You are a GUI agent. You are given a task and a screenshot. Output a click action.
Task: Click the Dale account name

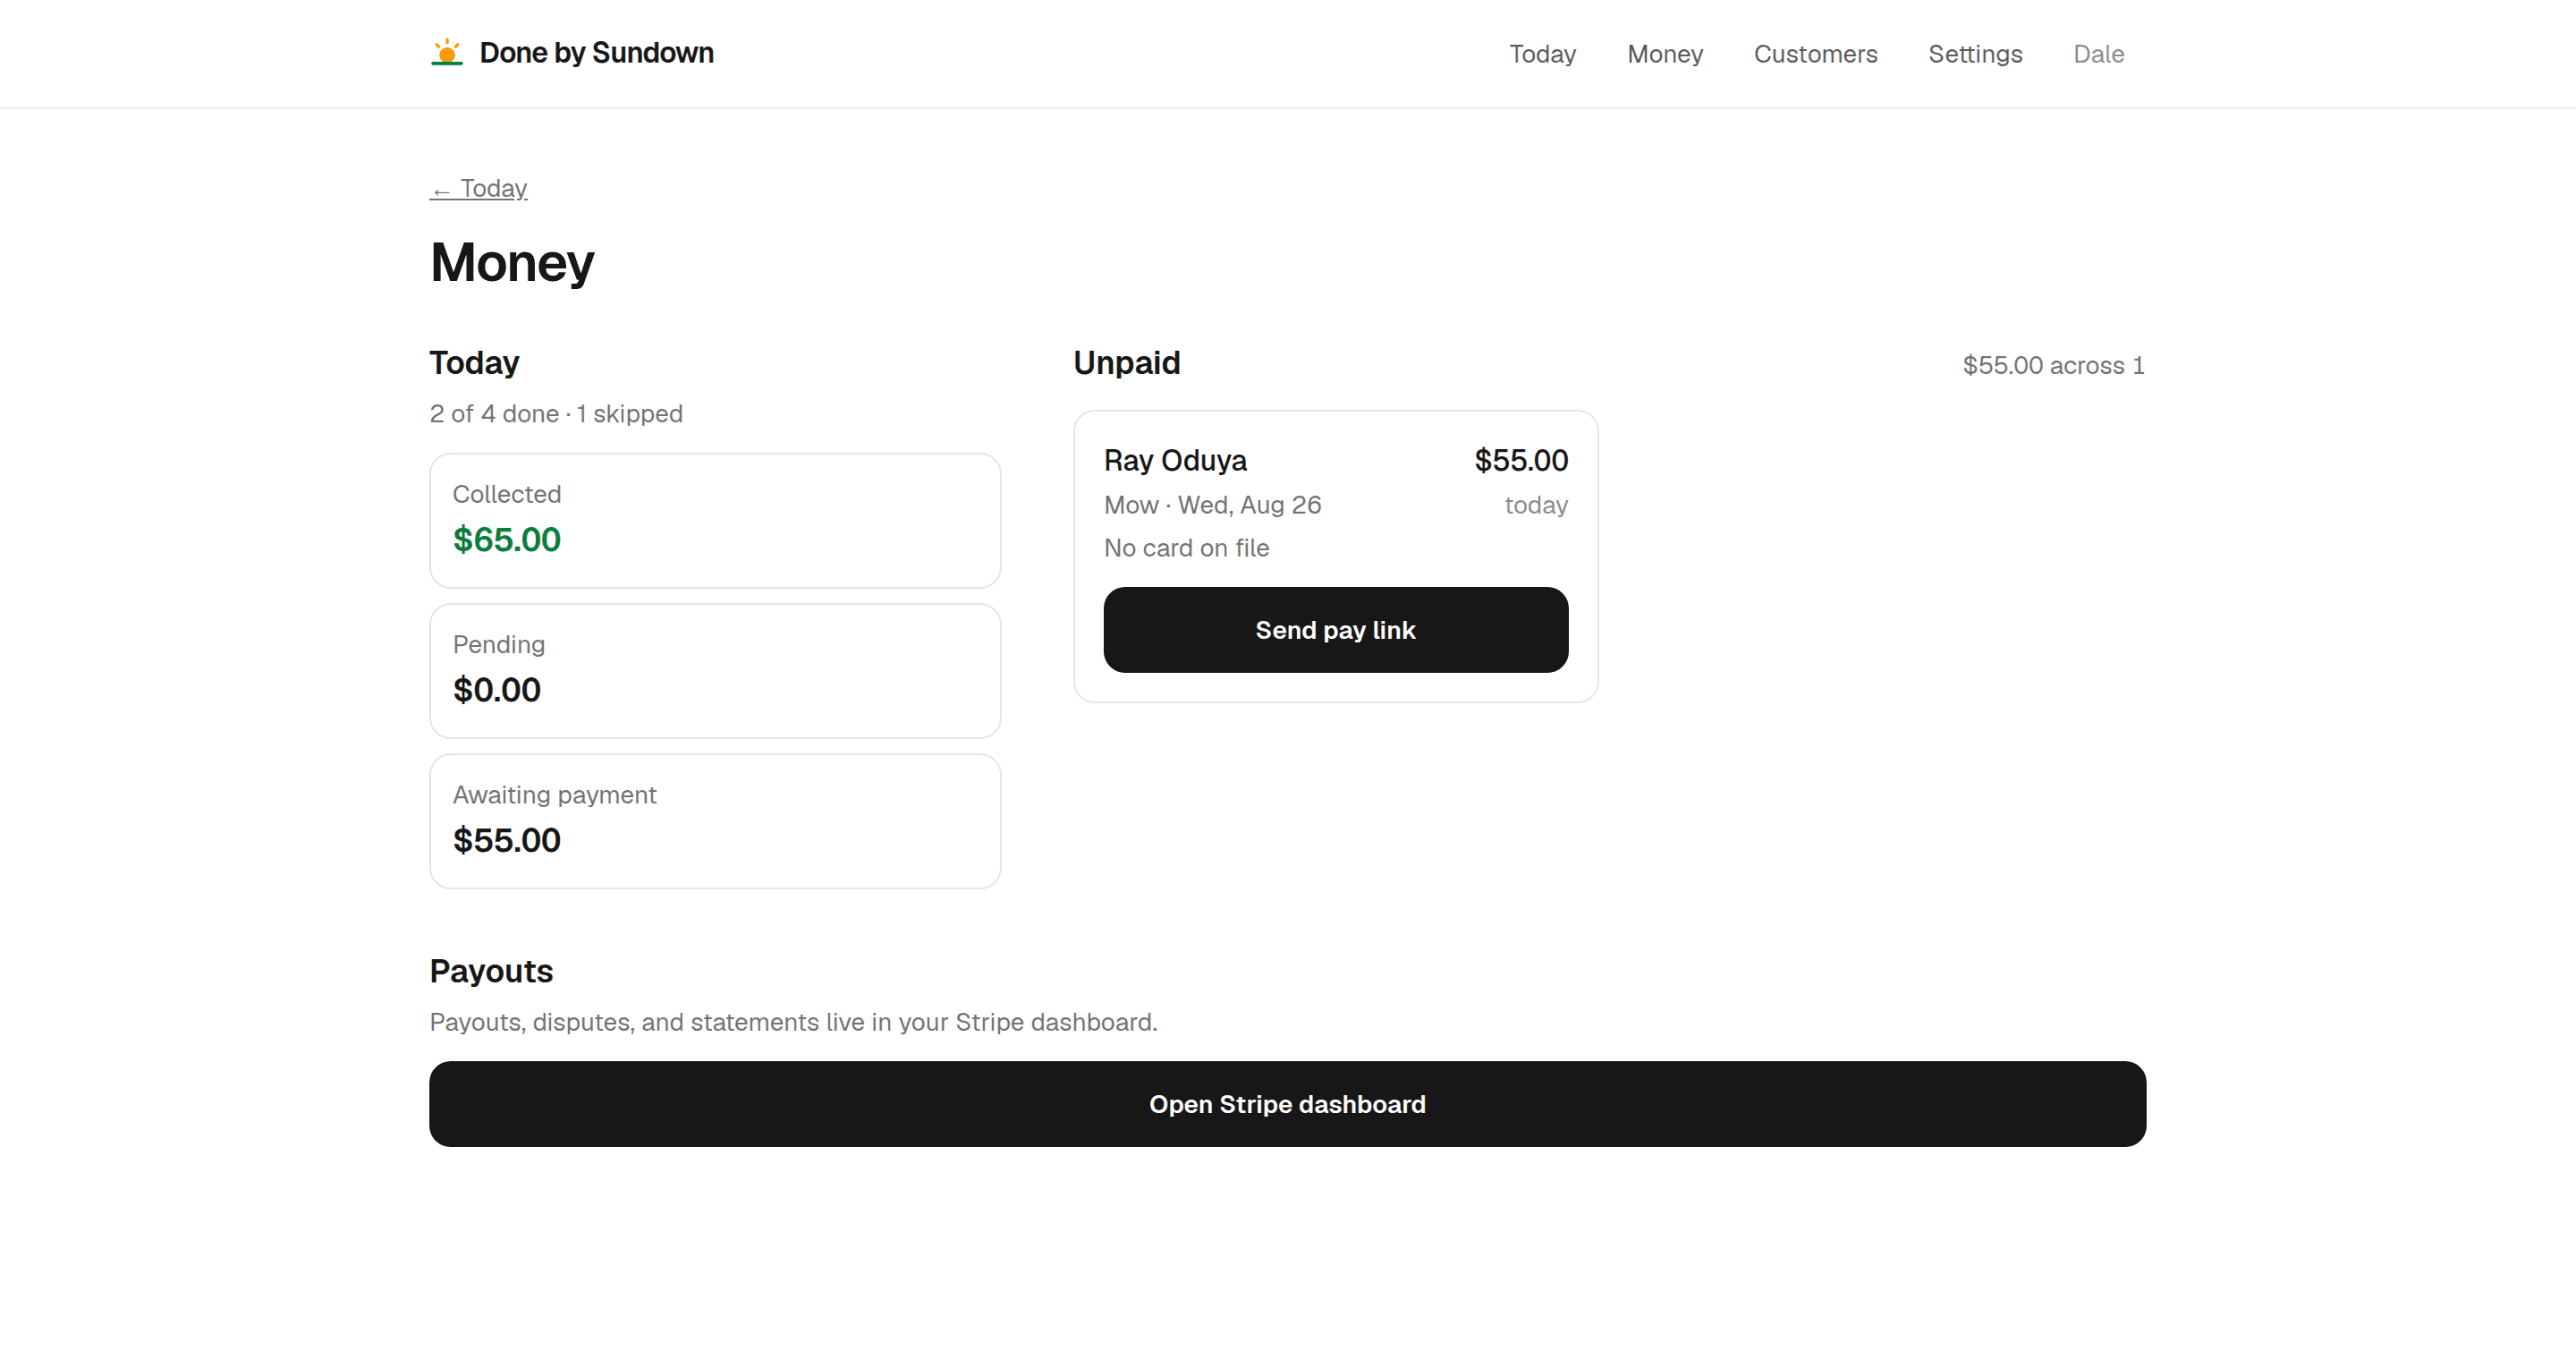point(2098,54)
